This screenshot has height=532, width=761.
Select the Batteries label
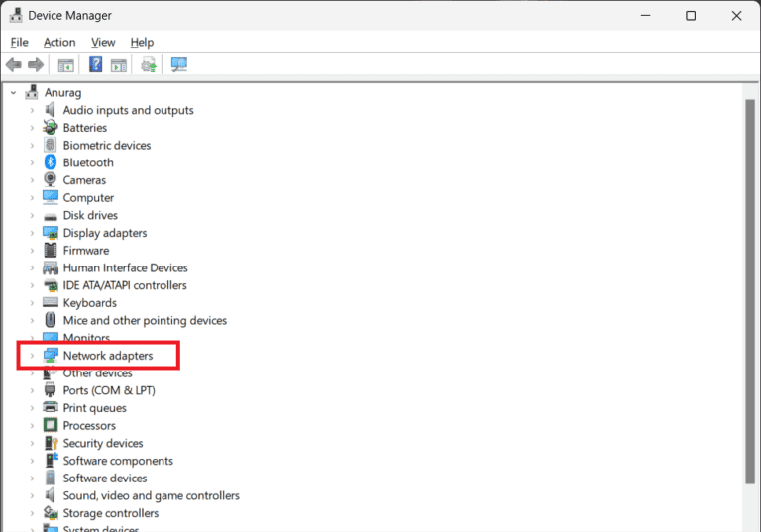click(85, 127)
